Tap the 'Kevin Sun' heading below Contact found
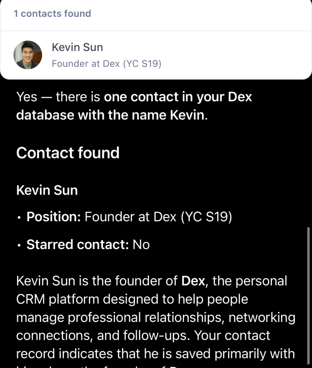Screen dimensions: 312x368 (47, 190)
